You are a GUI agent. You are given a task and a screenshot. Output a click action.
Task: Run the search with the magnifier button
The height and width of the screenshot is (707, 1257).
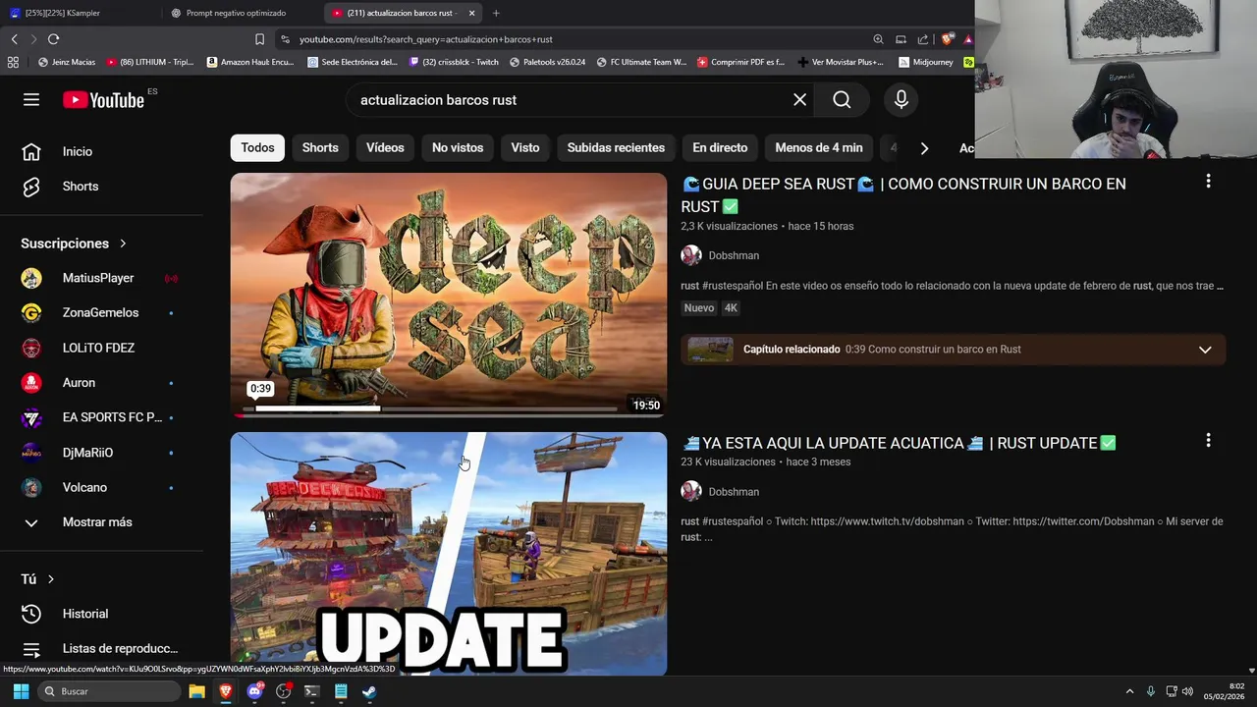842,99
